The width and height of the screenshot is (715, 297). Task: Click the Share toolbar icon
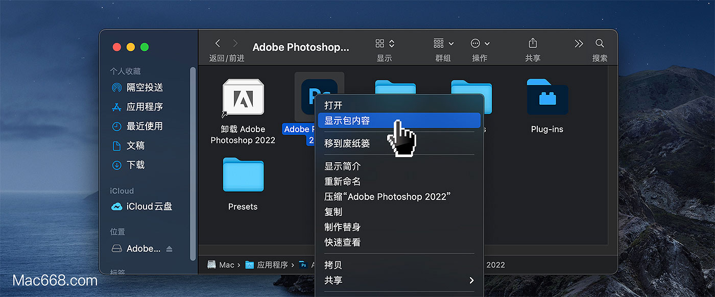tap(533, 43)
